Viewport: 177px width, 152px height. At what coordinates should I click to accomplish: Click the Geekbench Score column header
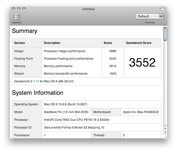pos(139,43)
